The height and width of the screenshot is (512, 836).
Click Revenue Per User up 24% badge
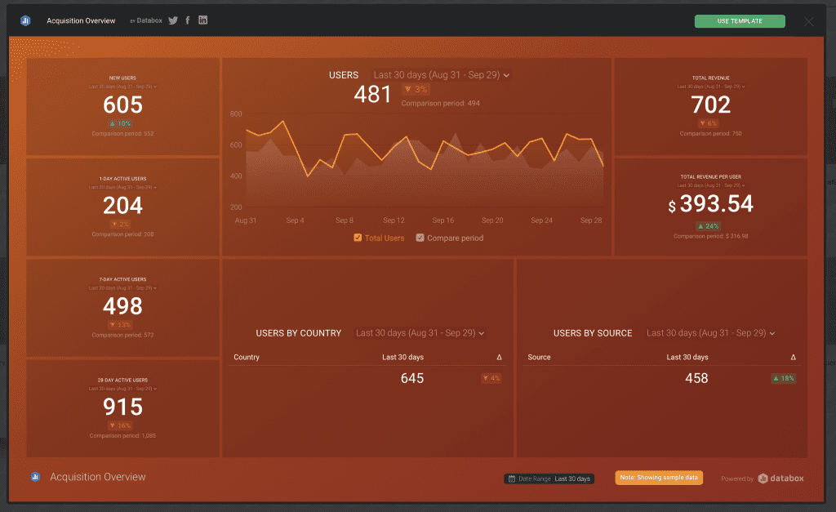[x=709, y=226]
